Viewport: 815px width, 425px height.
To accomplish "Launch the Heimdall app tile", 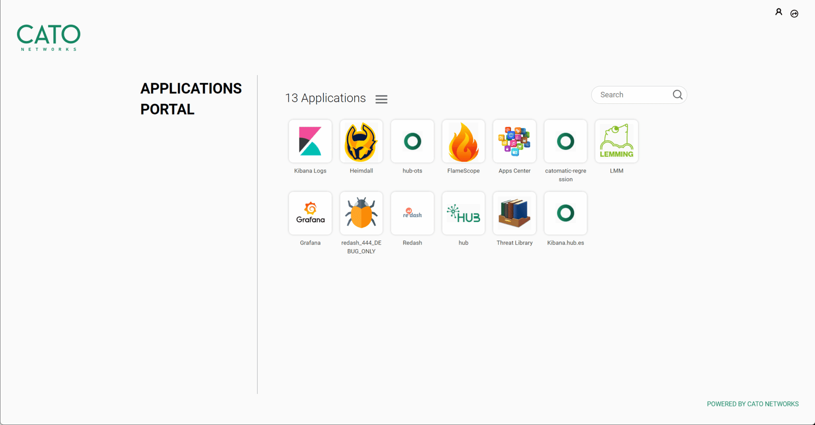I will point(361,142).
